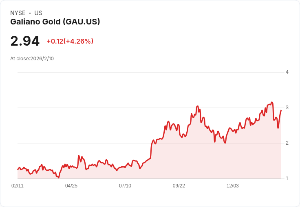300x207 pixels.
Task: Select the 2 value on the price axis
Action: [x=287, y=143]
